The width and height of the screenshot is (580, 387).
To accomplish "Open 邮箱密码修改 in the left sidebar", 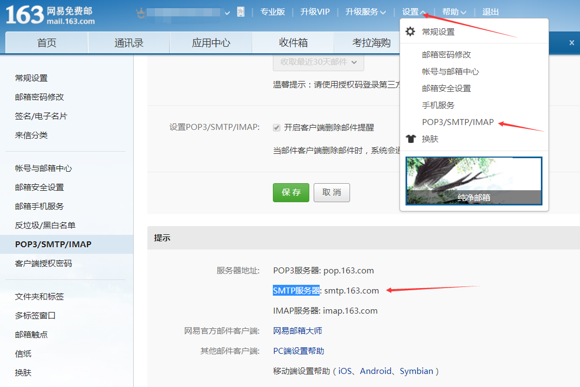I will pos(40,97).
